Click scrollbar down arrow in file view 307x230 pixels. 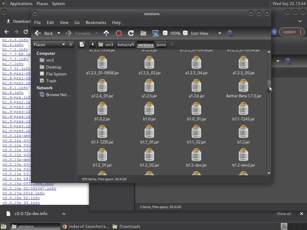[x=269, y=173]
